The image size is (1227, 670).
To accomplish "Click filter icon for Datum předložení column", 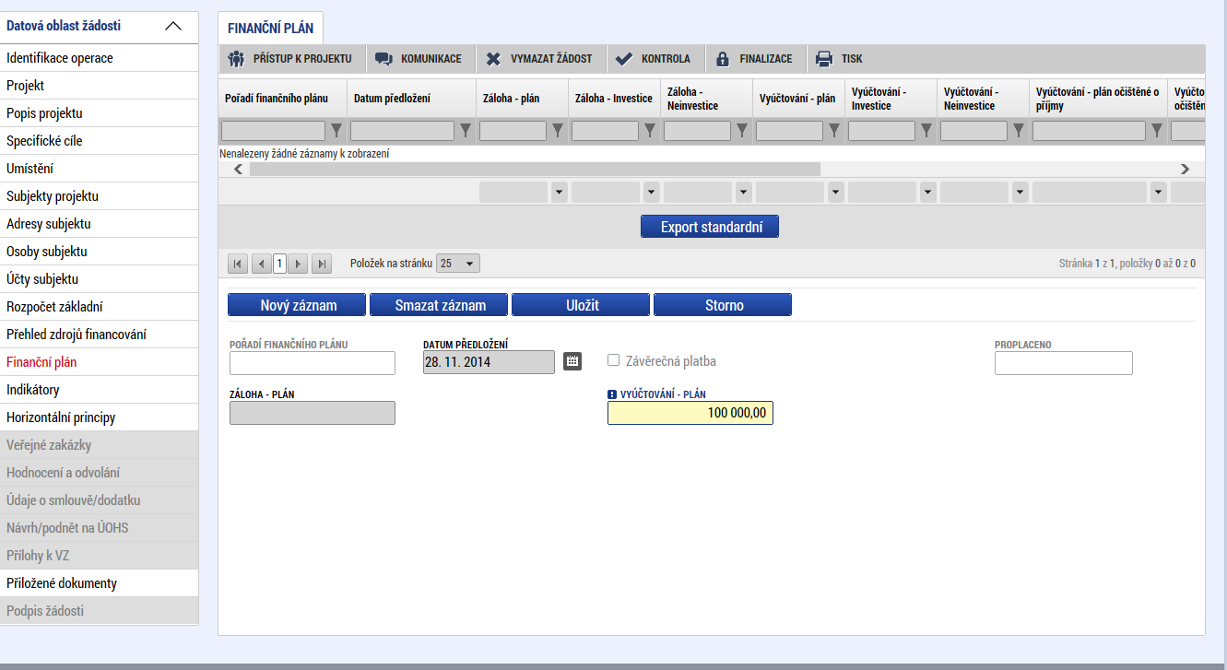I will click(x=466, y=131).
